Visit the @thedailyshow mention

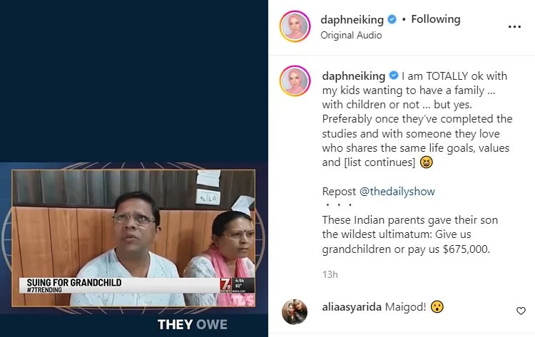[x=397, y=192]
